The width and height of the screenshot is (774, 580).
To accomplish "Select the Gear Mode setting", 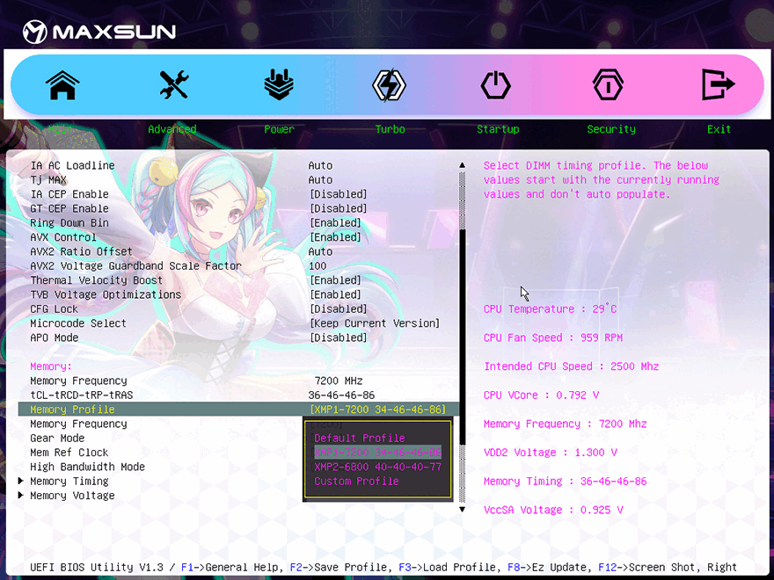I will [57, 438].
